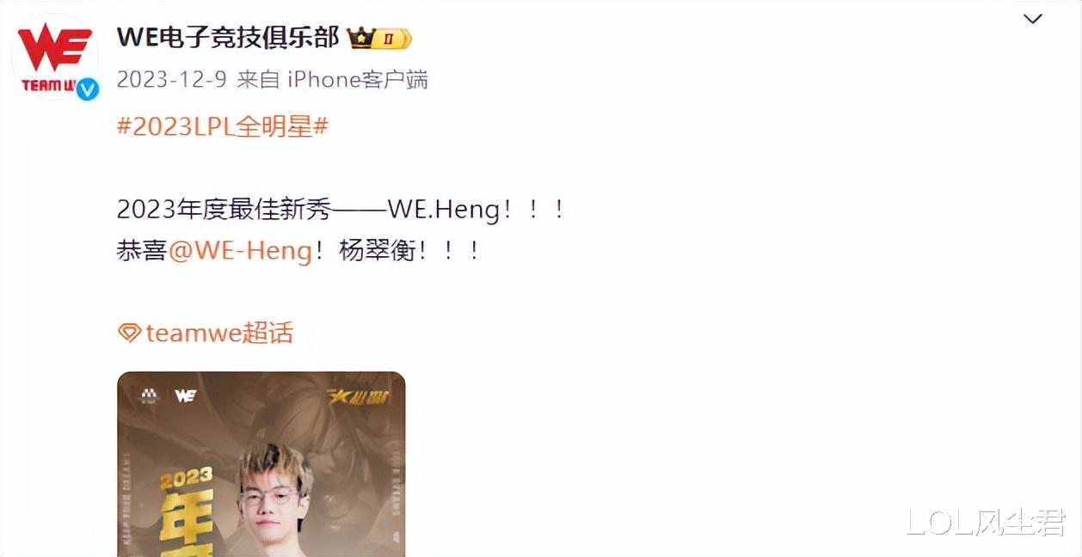Viewport: 1082px width, 557px height.
Task: Click the LOL风尘君 watermark
Action: (x=987, y=522)
